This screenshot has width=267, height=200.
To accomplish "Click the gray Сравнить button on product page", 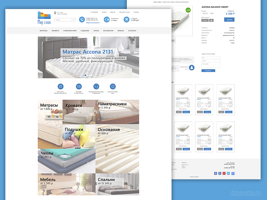I will click(205, 20).
